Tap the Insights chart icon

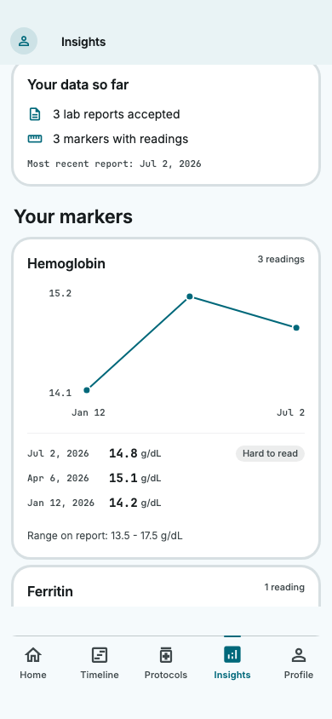232,655
